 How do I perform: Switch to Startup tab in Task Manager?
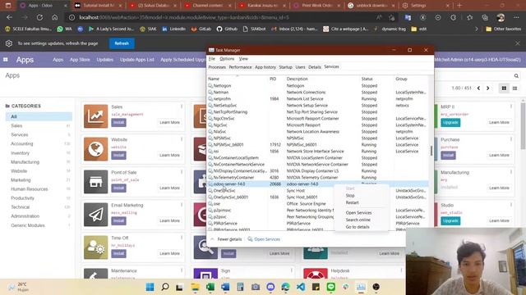point(285,67)
